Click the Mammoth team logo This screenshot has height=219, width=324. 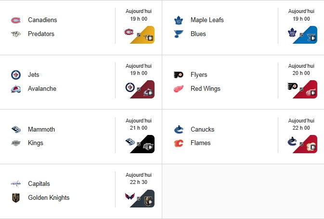coord(16,130)
